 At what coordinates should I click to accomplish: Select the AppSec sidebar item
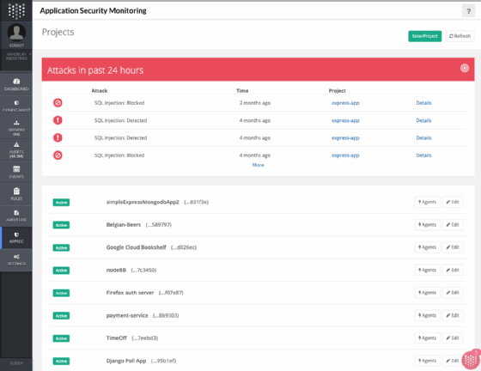[x=16, y=238]
